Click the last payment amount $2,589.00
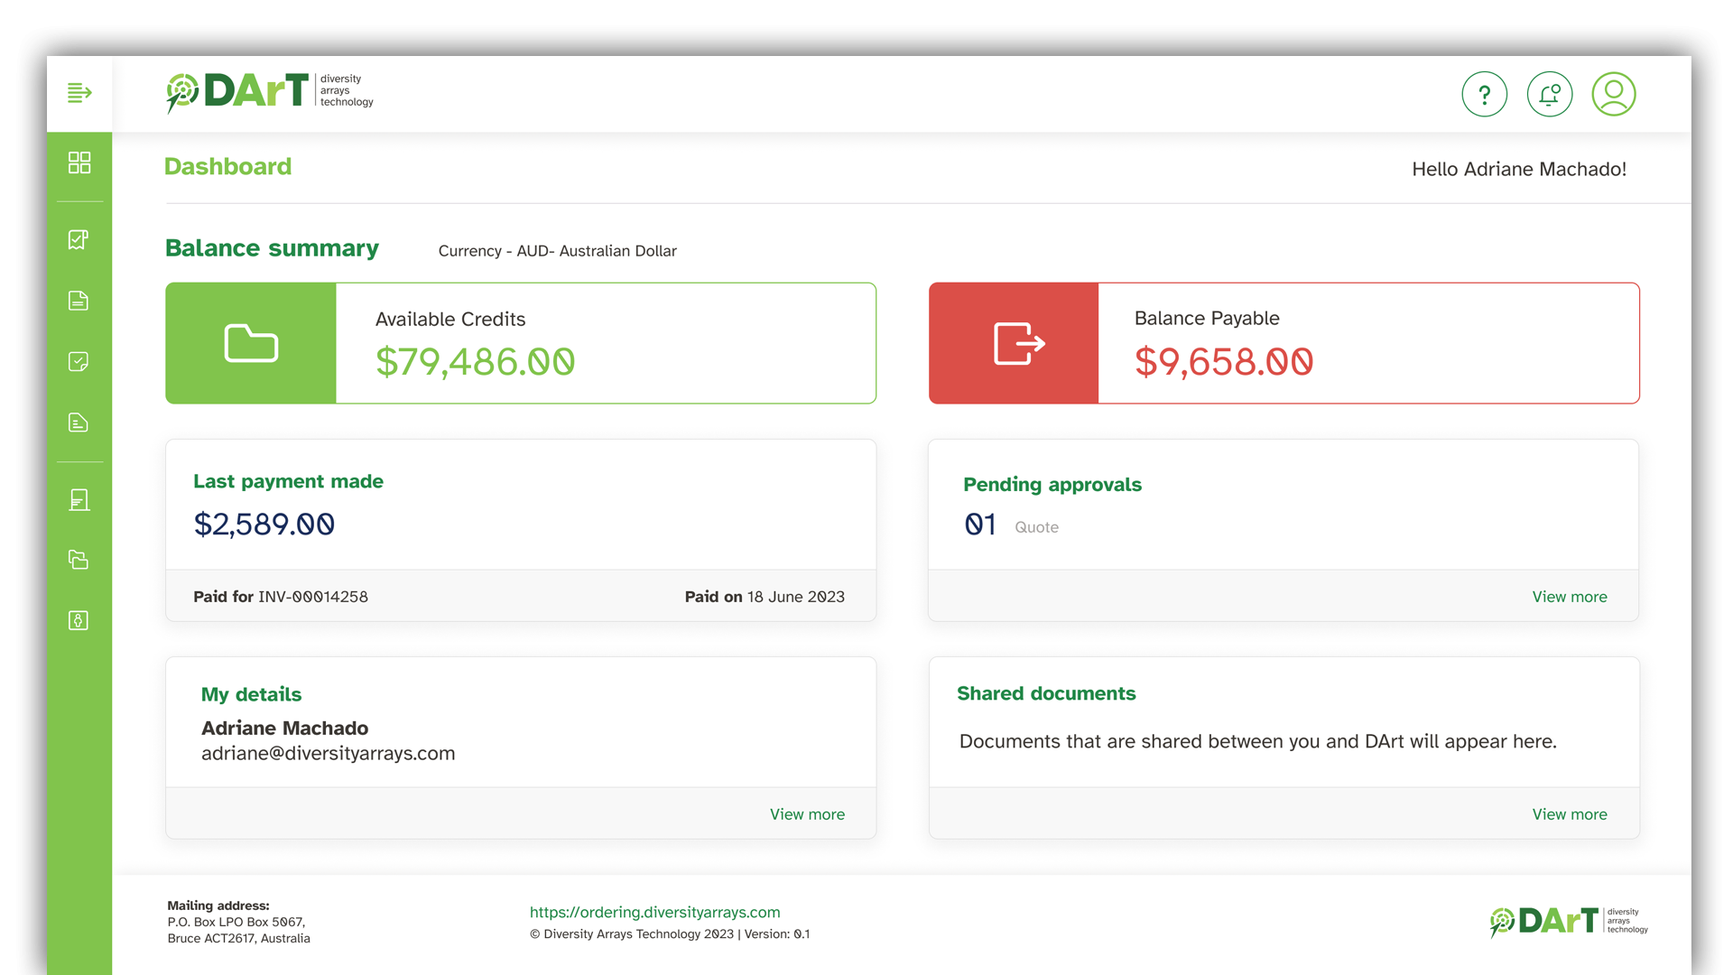 [x=264, y=525]
